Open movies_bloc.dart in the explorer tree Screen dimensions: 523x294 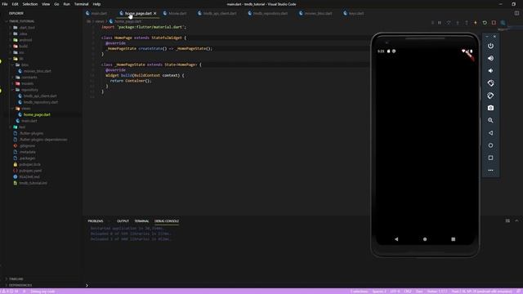point(38,71)
